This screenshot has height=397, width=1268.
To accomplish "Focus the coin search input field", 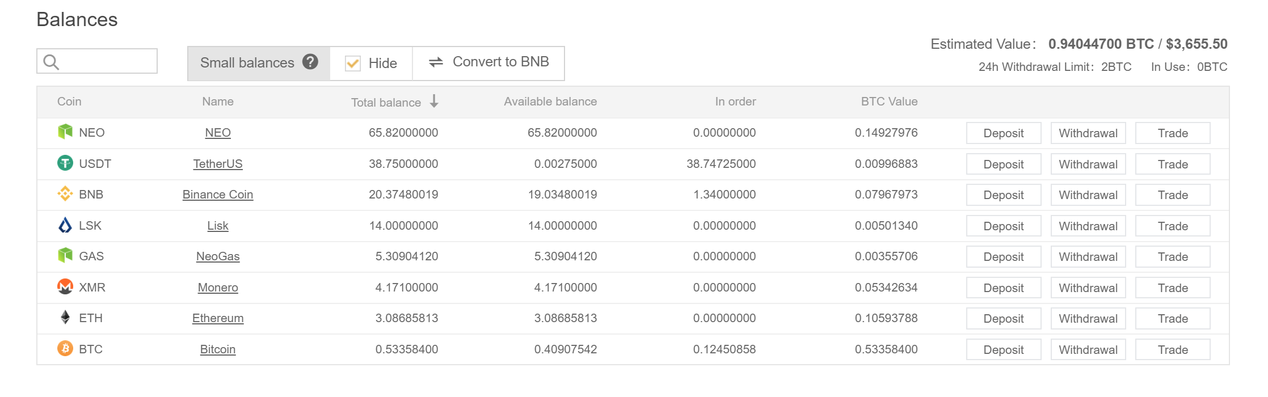I will [97, 61].
